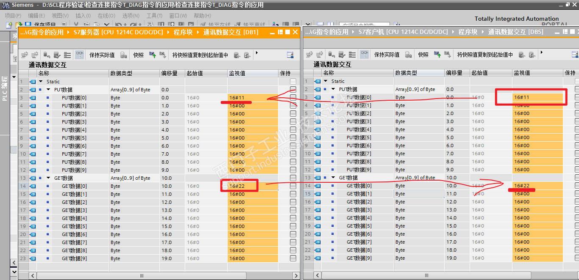The height and width of the screenshot is (280, 579).
Task: Collapse the Static node in DB1
Action: tap(41, 82)
